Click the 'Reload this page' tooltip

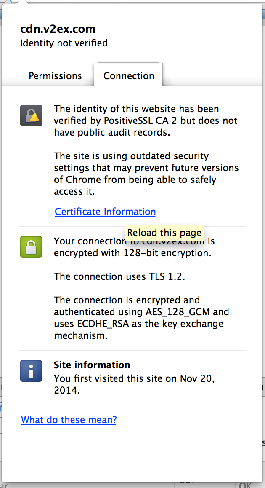164,233
